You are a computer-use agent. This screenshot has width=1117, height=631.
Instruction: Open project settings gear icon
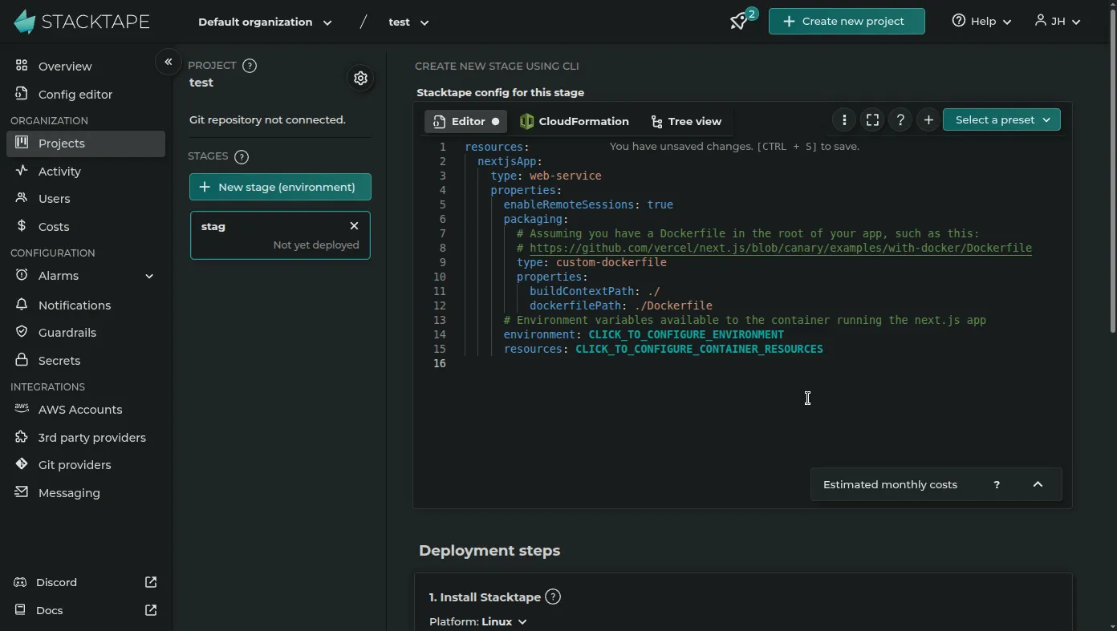tap(360, 78)
